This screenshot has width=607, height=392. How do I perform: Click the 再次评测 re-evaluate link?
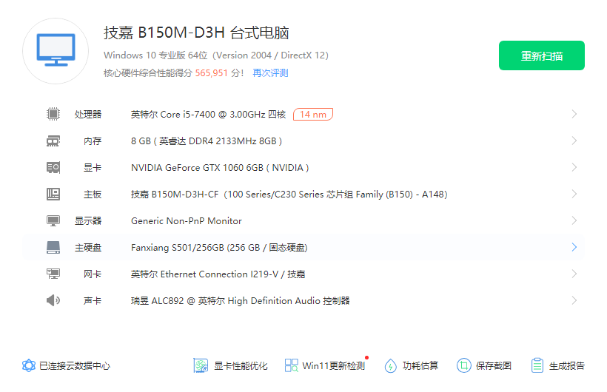[x=270, y=73]
